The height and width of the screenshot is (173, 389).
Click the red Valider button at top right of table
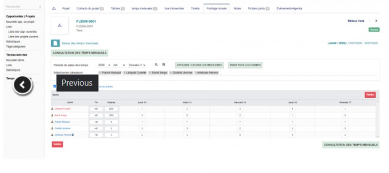[x=370, y=95]
